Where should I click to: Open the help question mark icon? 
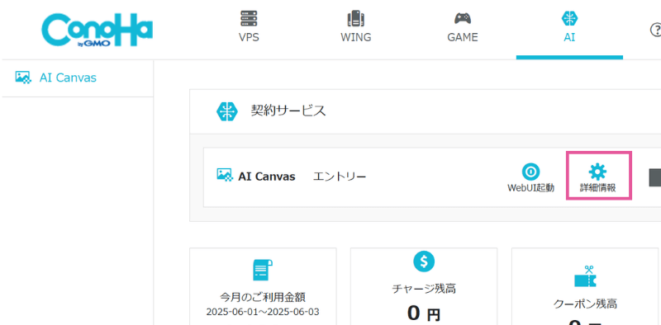coord(656,30)
